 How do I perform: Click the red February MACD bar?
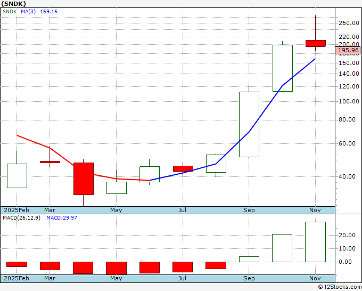(x=17, y=264)
